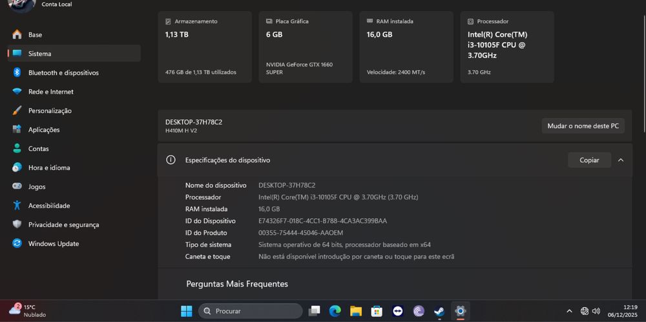Open Personalização settings
This screenshot has width=646, height=322.
click(74, 110)
